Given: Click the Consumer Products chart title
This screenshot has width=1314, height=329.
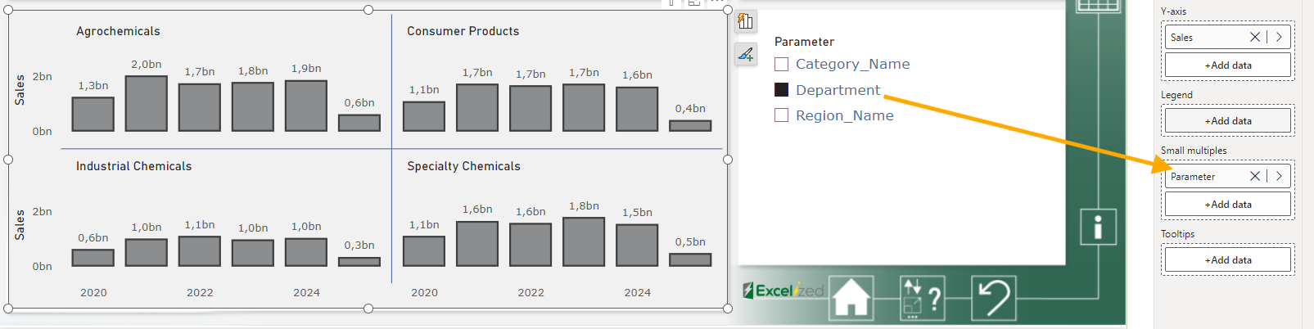Looking at the screenshot, I should click(463, 31).
